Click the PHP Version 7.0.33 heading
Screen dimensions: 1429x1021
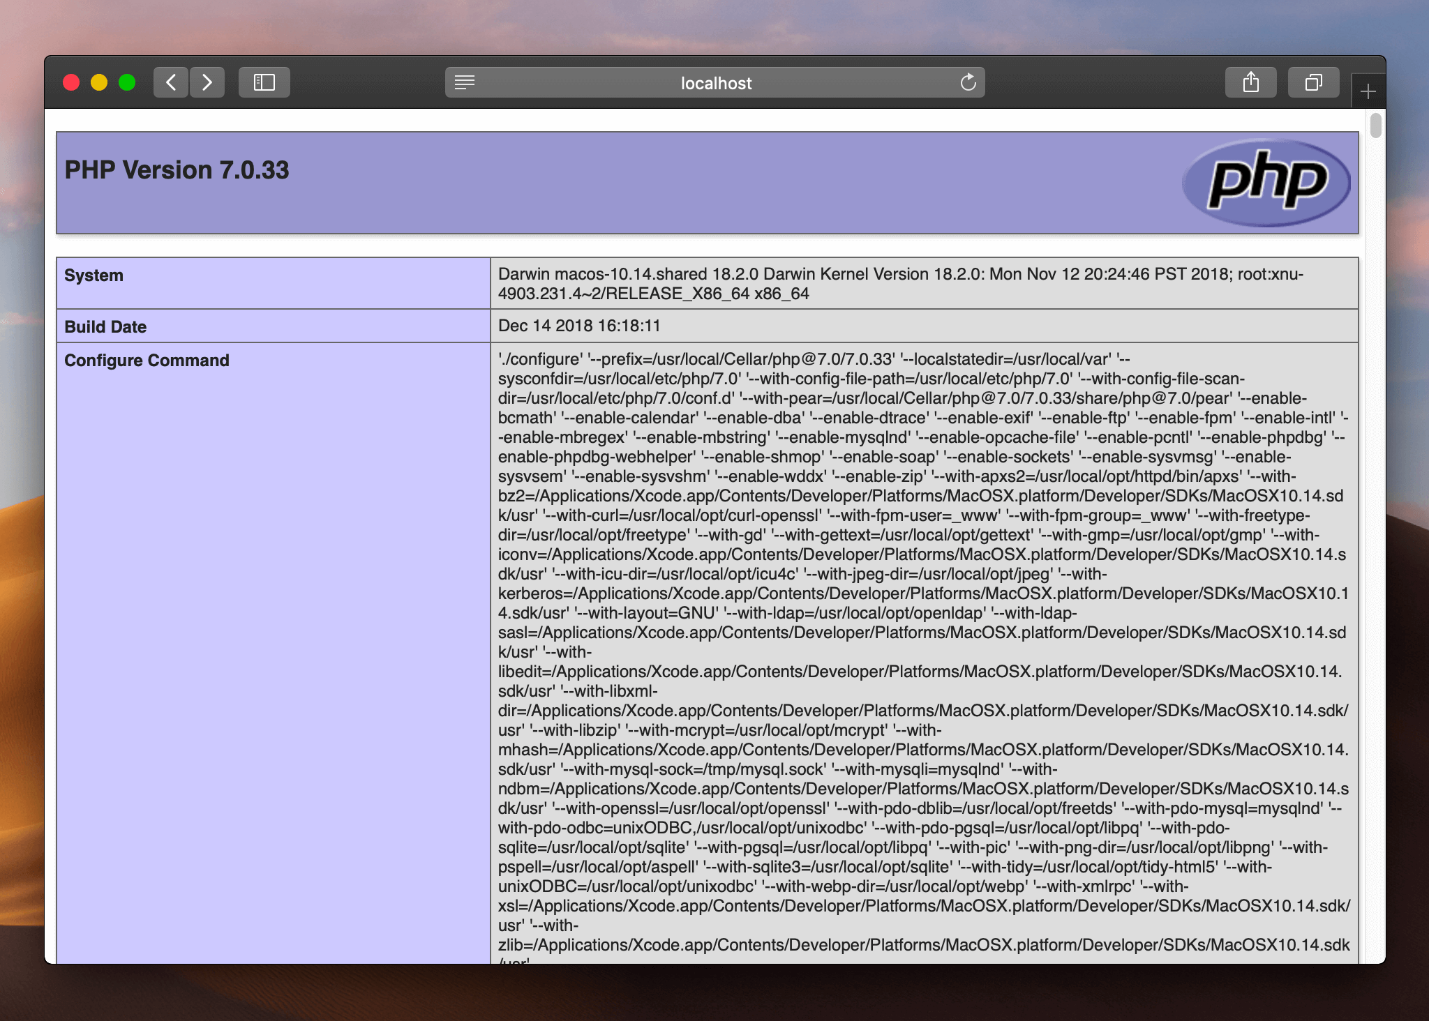point(177,170)
